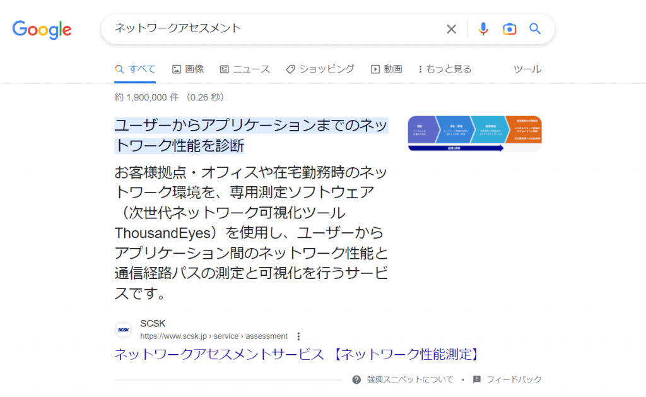Open the ネットワークアセスメントサービス result link
646x397 pixels.
pos(297,354)
